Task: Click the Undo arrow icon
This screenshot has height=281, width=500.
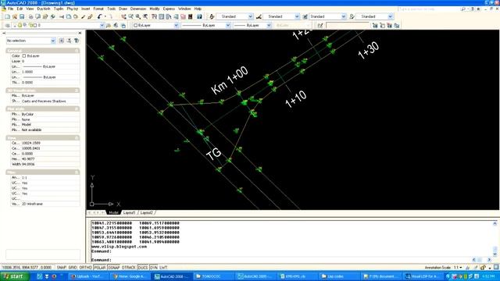Action: tap(99, 16)
